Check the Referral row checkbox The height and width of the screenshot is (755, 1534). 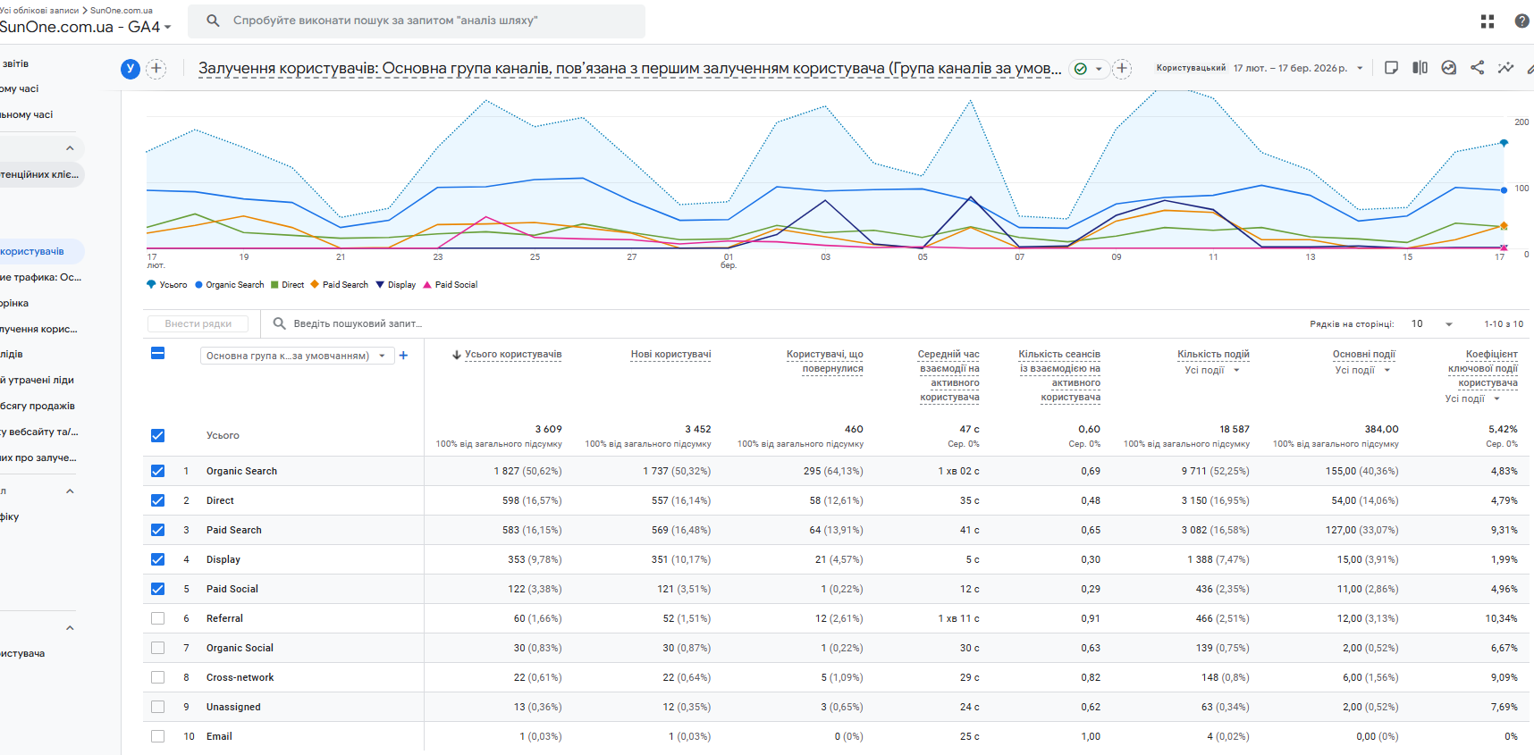(x=158, y=618)
